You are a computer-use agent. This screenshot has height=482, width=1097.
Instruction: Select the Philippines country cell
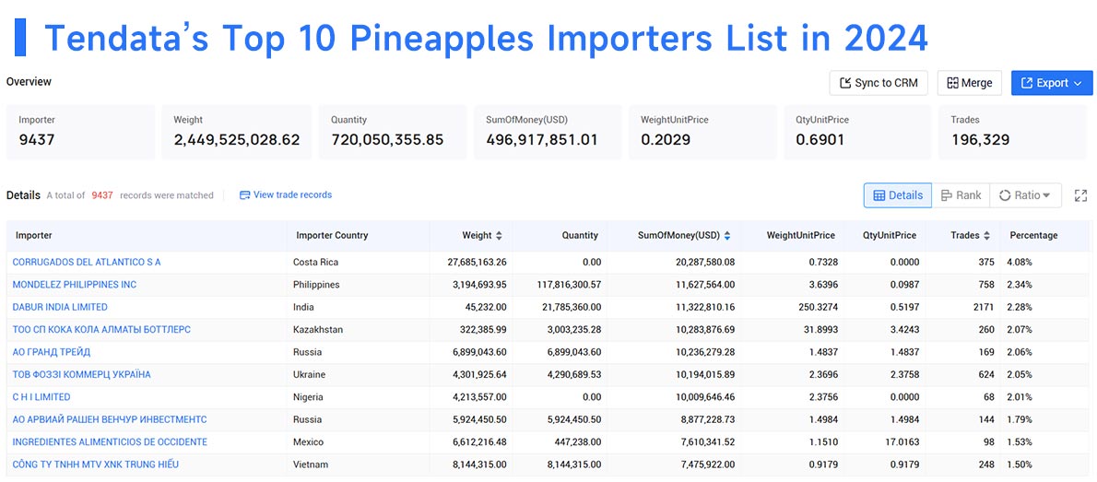pos(316,285)
